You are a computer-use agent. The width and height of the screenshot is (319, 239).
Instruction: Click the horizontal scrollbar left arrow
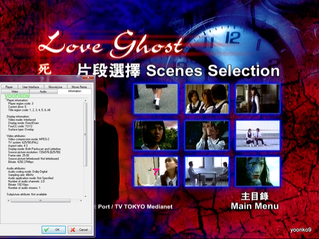click(8, 201)
